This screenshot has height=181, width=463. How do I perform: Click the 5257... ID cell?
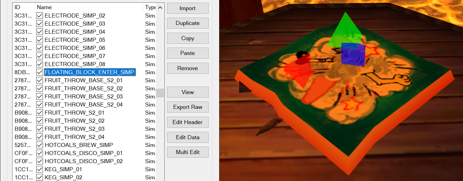pos(24,145)
